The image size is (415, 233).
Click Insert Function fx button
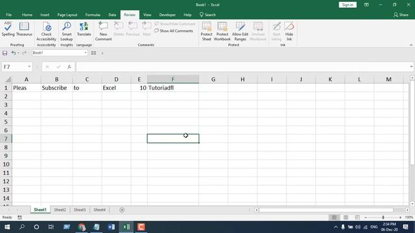(x=69, y=67)
